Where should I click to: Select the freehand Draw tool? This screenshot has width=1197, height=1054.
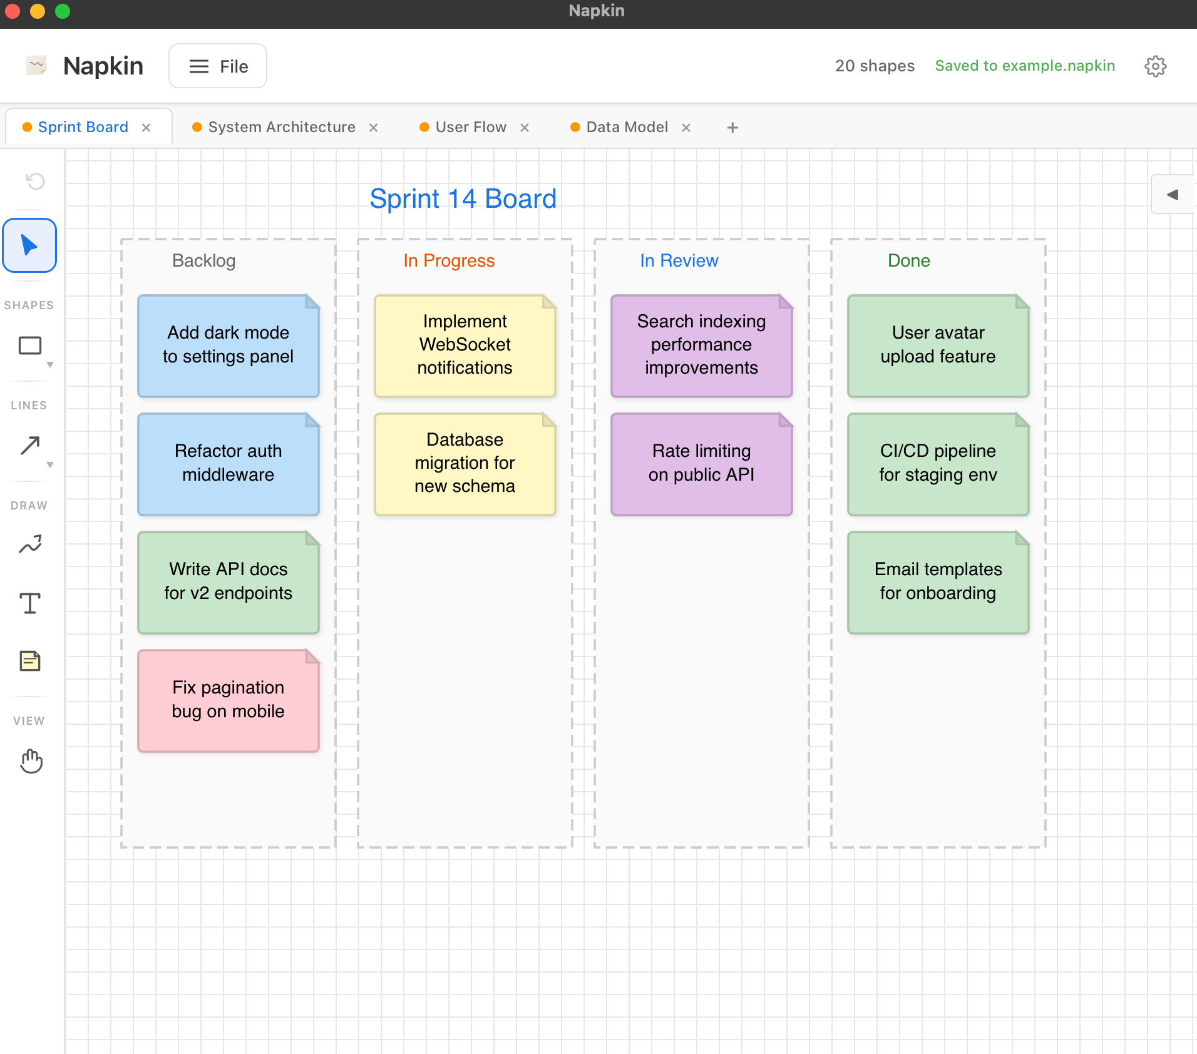pyautogui.click(x=29, y=544)
